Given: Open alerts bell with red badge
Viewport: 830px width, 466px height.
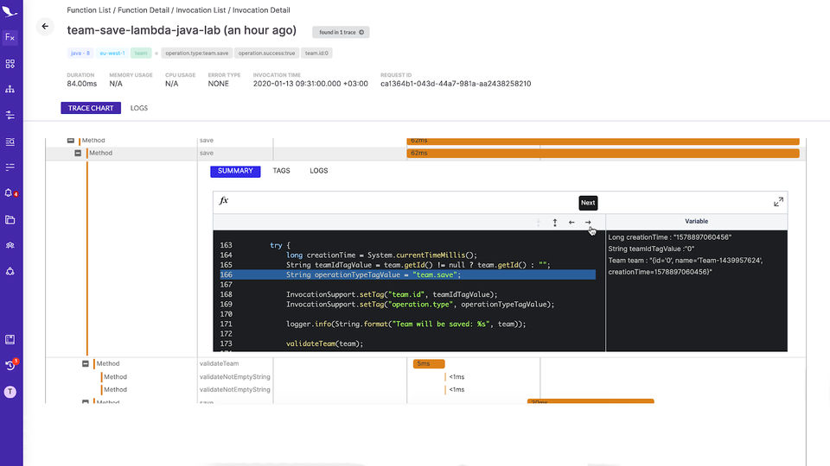Looking at the screenshot, I should point(10,192).
